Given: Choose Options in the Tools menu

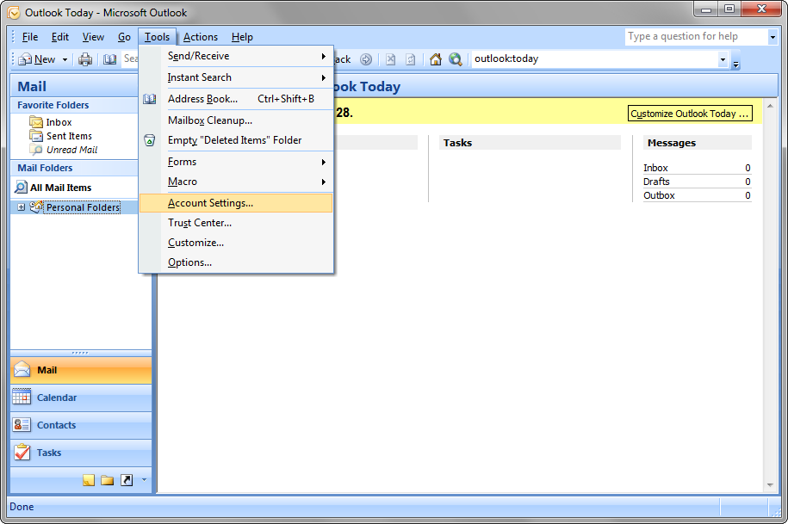Looking at the screenshot, I should [189, 262].
